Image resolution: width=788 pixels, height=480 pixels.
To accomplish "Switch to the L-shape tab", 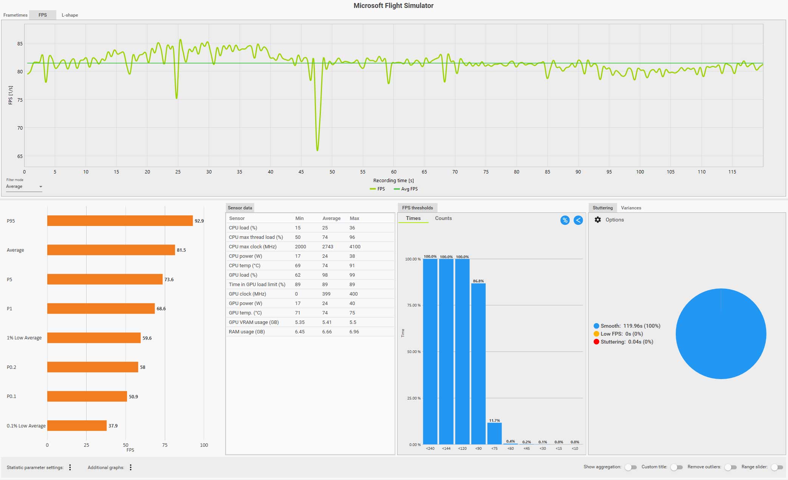I will [70, 15].
